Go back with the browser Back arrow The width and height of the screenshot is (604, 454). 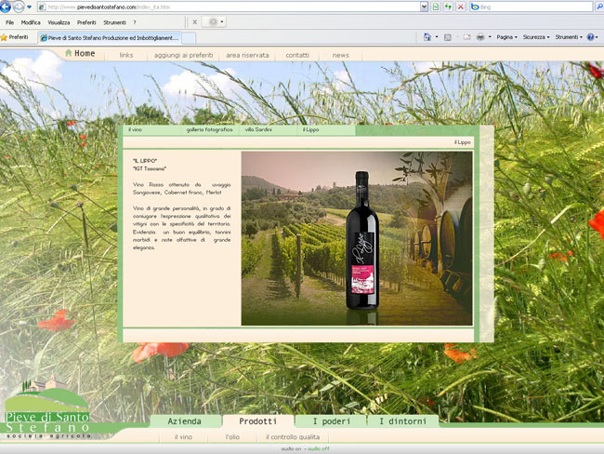5,7
